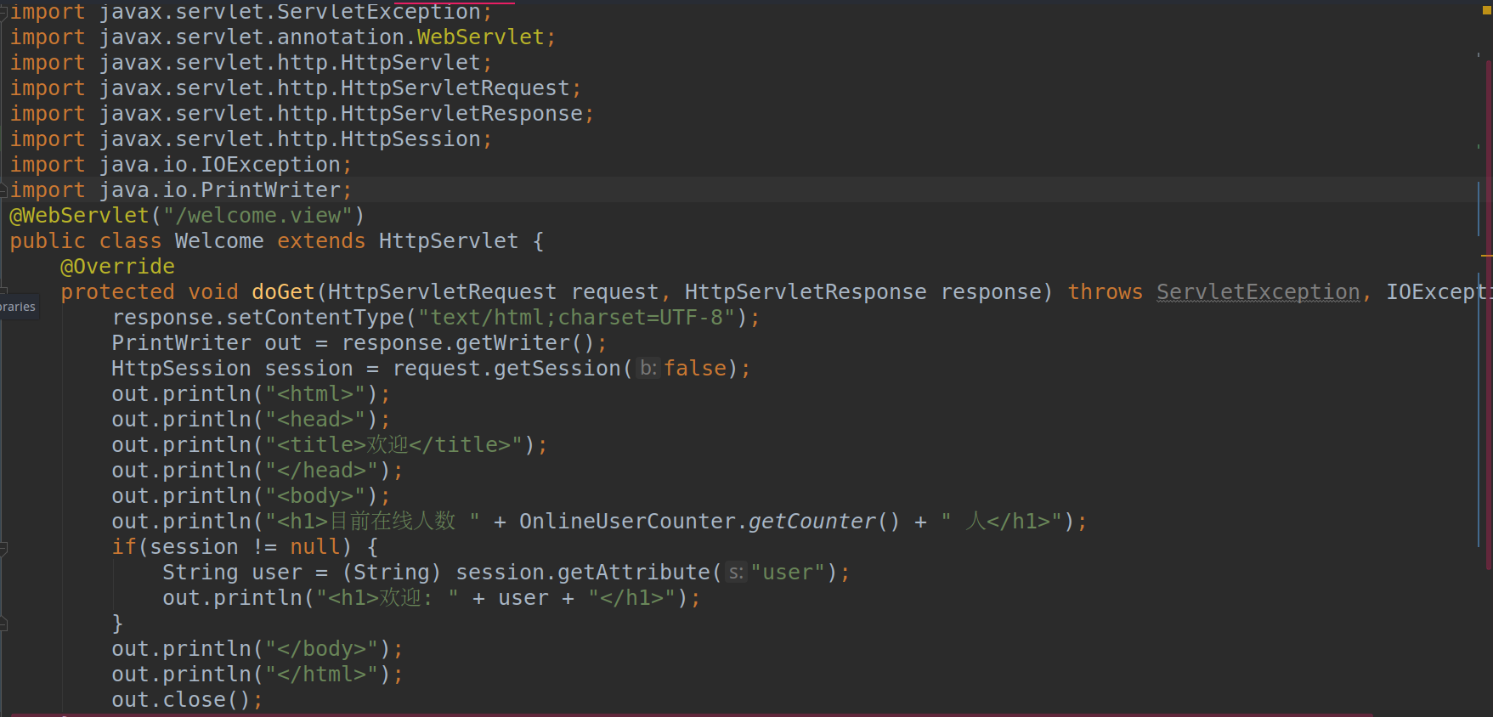Viewport: 1493px width, 717px height.
Task: Click the italic getCounter method call
Action: point(812,522)
